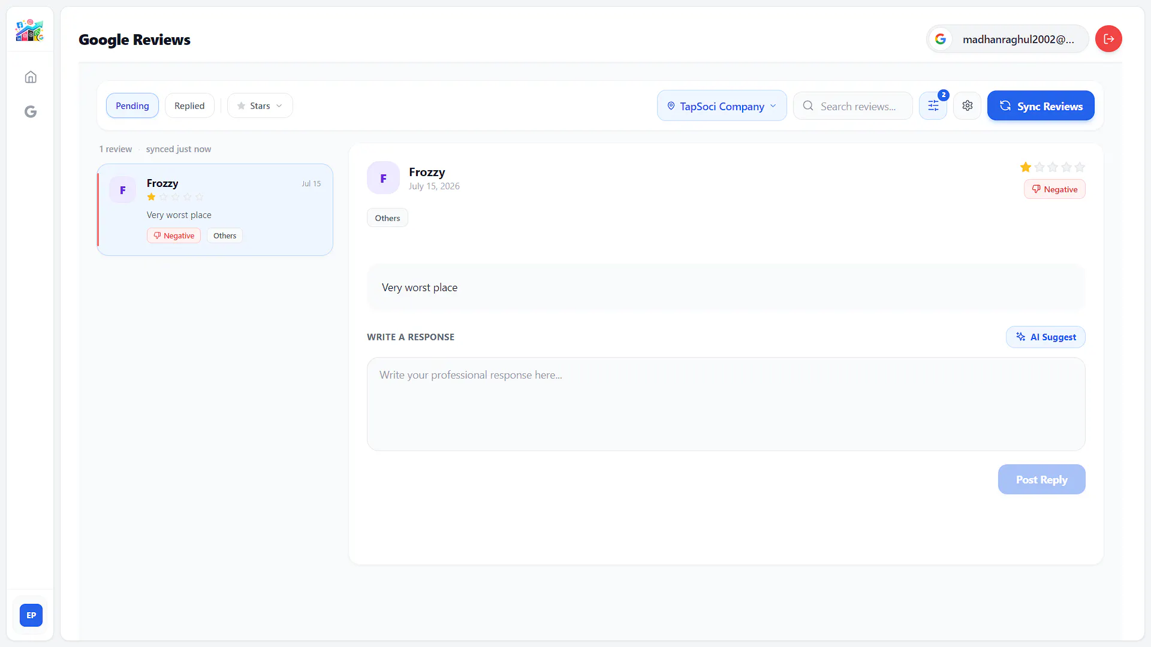Click the 'synced just now' status text
1151x647 pixels.
[x=179, y=149]
